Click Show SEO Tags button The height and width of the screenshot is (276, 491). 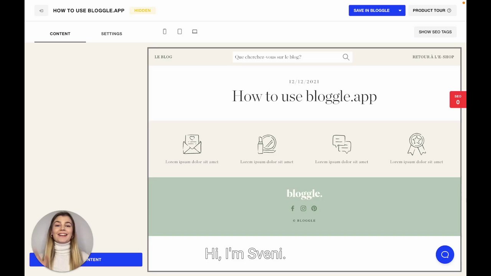point(435,32)
